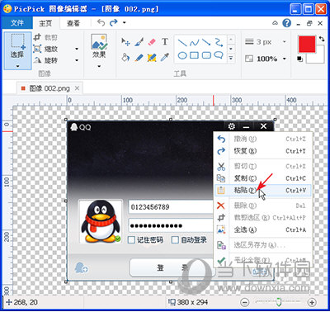
Task: Choose the zigzag polyline arrow shape
Action: [219, 43]
